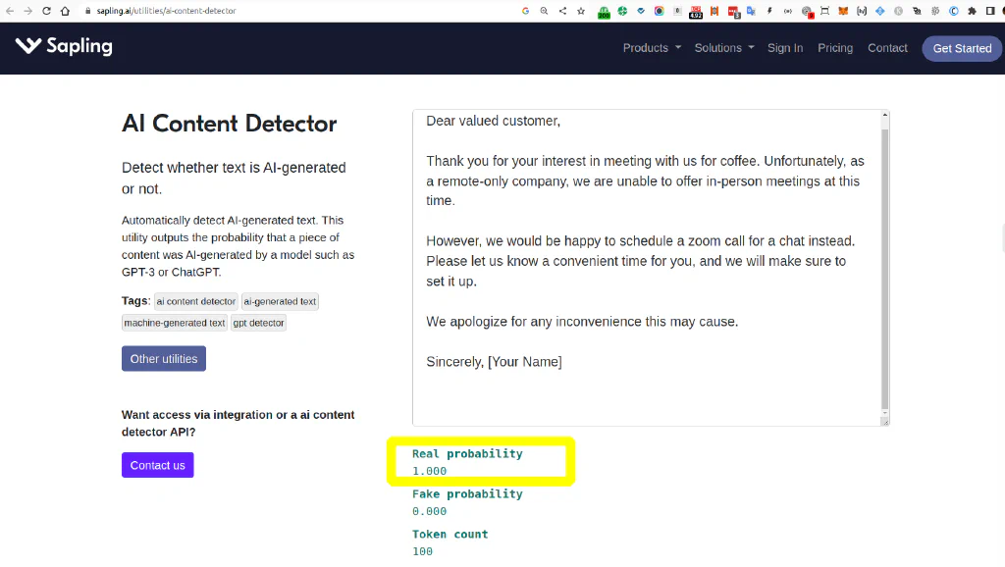This screenshot has width=1005, height=567.
Task: Click the colorful ring extension icon
Action: click(659, 11)
